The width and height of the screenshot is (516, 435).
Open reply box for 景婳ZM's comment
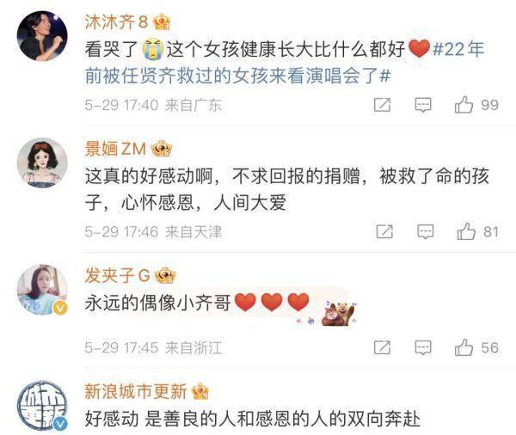[x=426, y=231]
